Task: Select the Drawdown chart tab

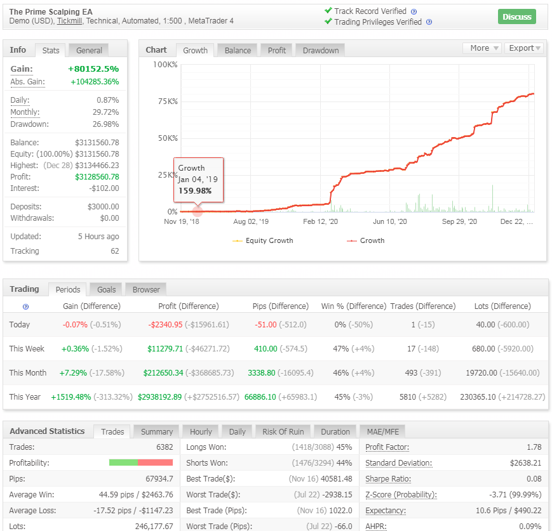Action: (321, 50)
